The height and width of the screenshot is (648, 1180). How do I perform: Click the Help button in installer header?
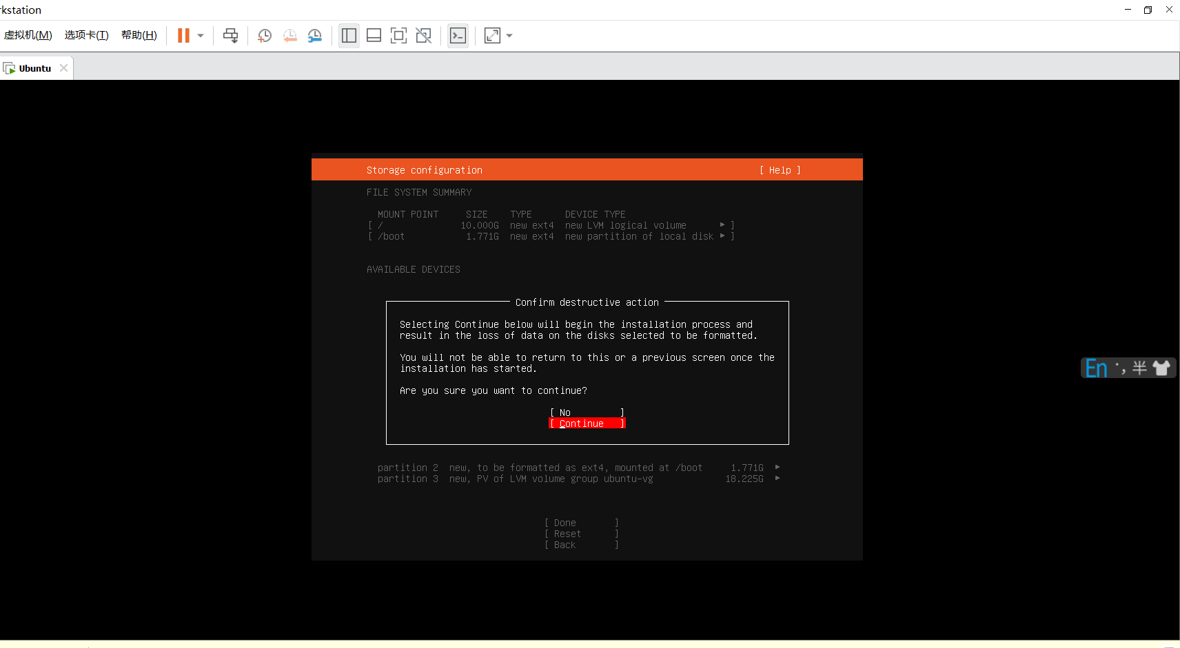pos(780,170)
